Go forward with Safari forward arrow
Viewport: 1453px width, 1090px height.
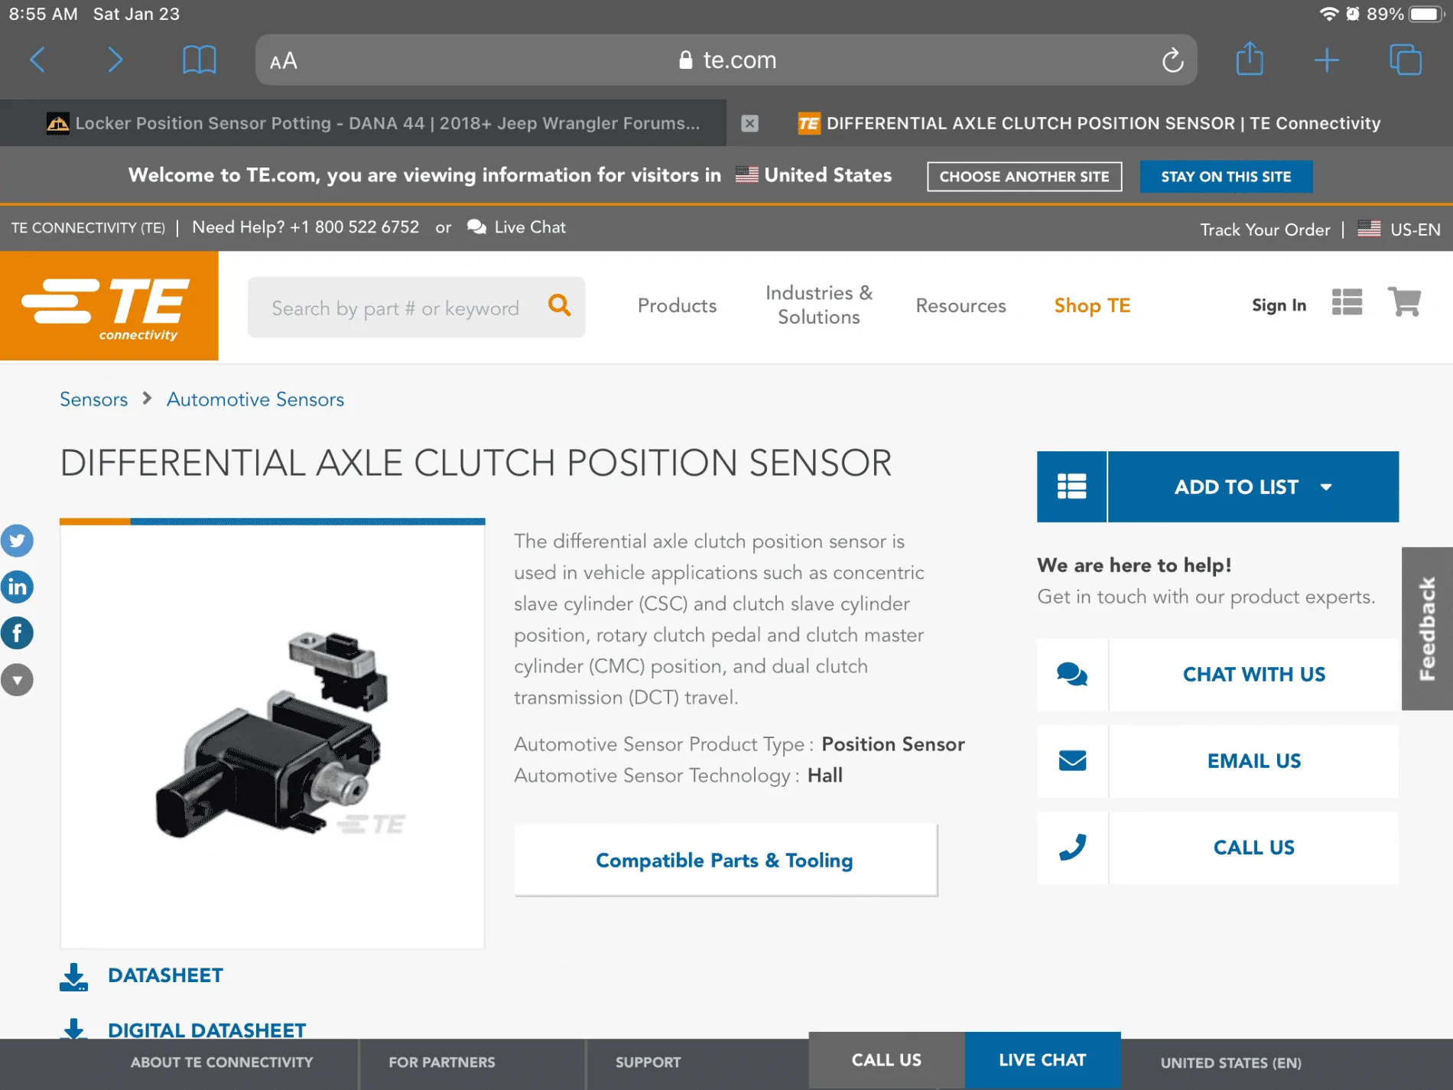[115, 60]
